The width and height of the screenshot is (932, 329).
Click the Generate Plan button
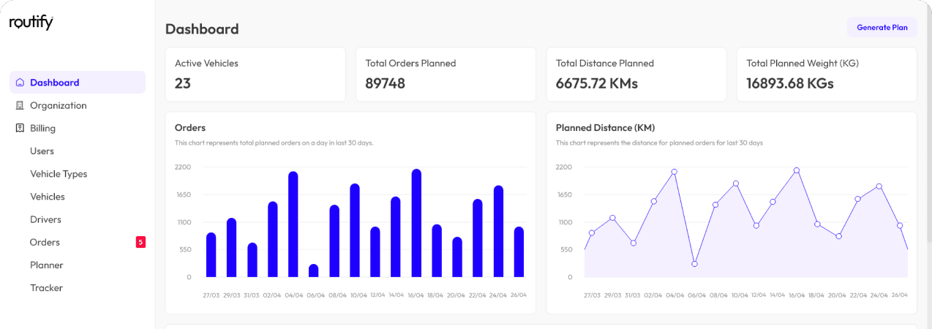coord(882,27)
